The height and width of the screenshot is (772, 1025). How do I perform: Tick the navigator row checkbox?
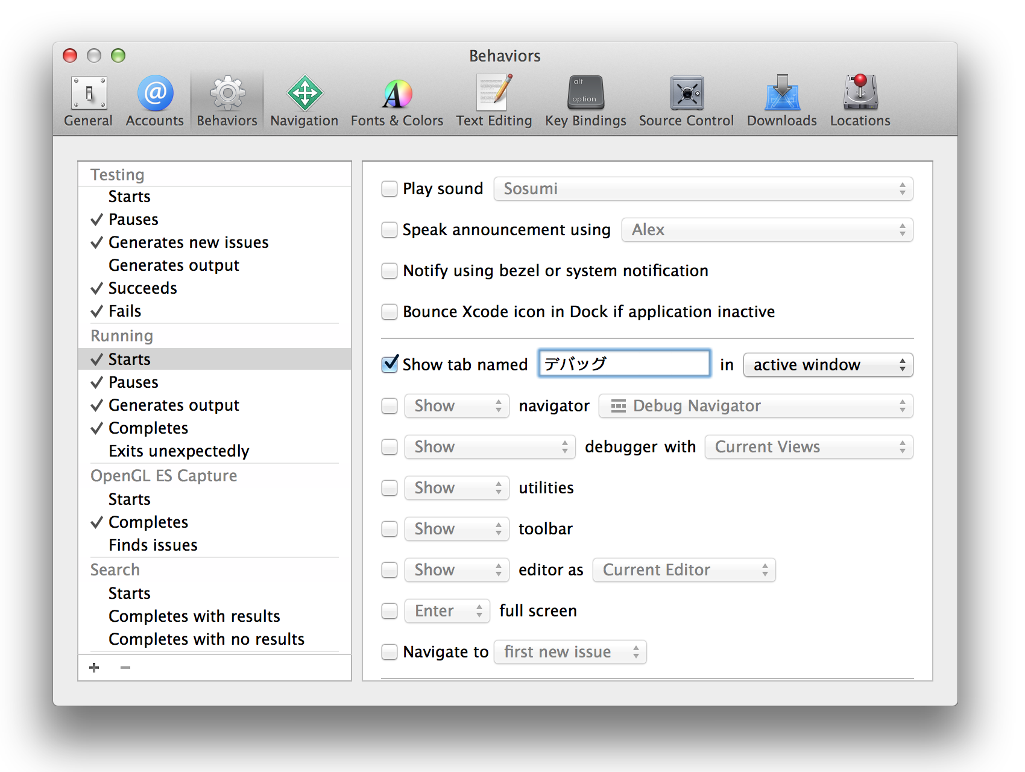click(x=389, y=406)
